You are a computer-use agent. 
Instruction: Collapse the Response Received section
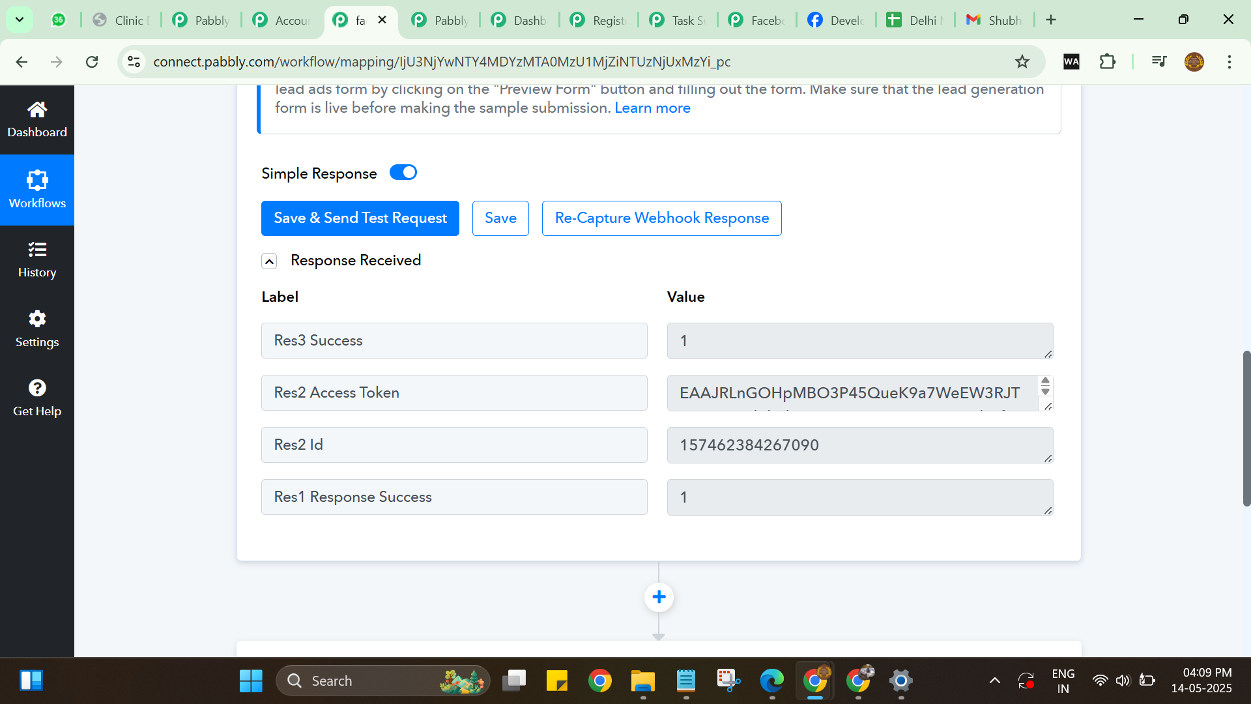click(x=269, y=261)
